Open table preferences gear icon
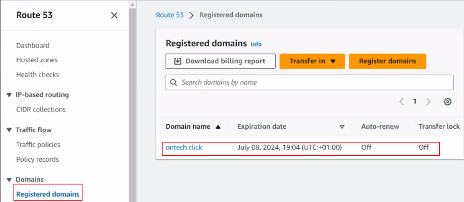Image resolution: width=464 pixels, height=202 pixels. tap(448, 102)
